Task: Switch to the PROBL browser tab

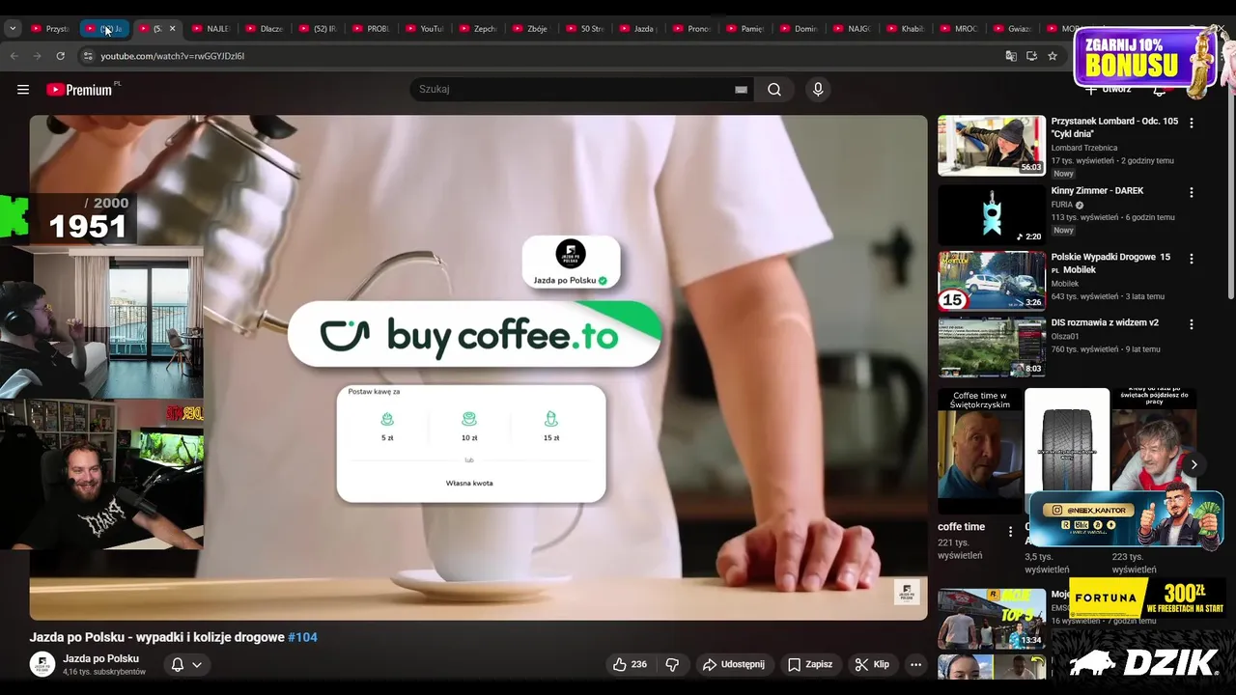Action: pyautogui.click(x=370, y=28)
